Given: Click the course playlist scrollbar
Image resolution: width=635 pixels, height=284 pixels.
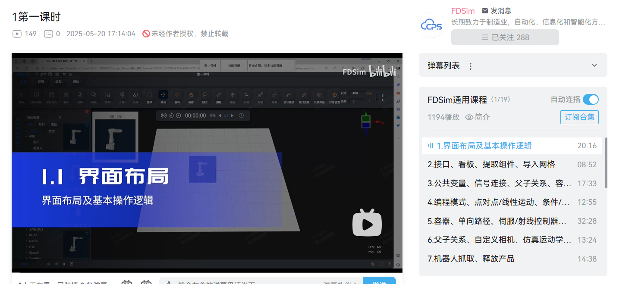Looking at the screenshot, I should click(606, 164).
